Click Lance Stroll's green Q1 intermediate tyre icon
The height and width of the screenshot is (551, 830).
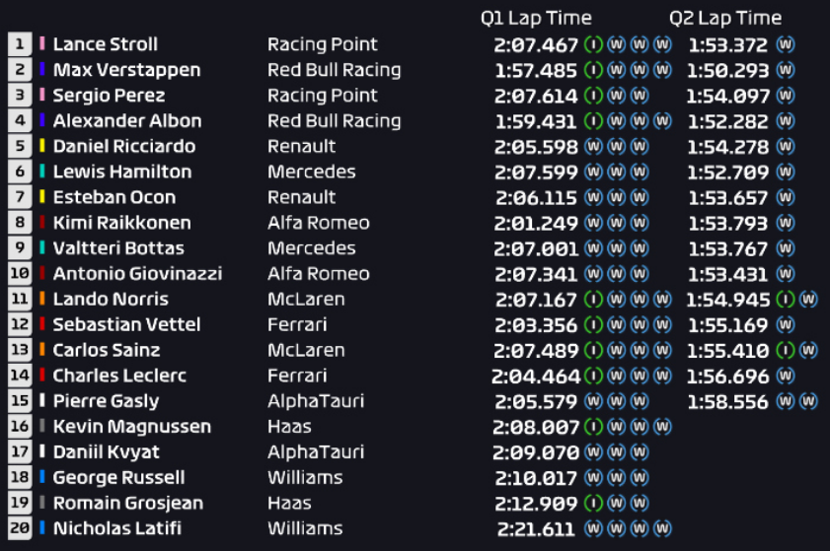pyautogui.click(x=593, y=44)
